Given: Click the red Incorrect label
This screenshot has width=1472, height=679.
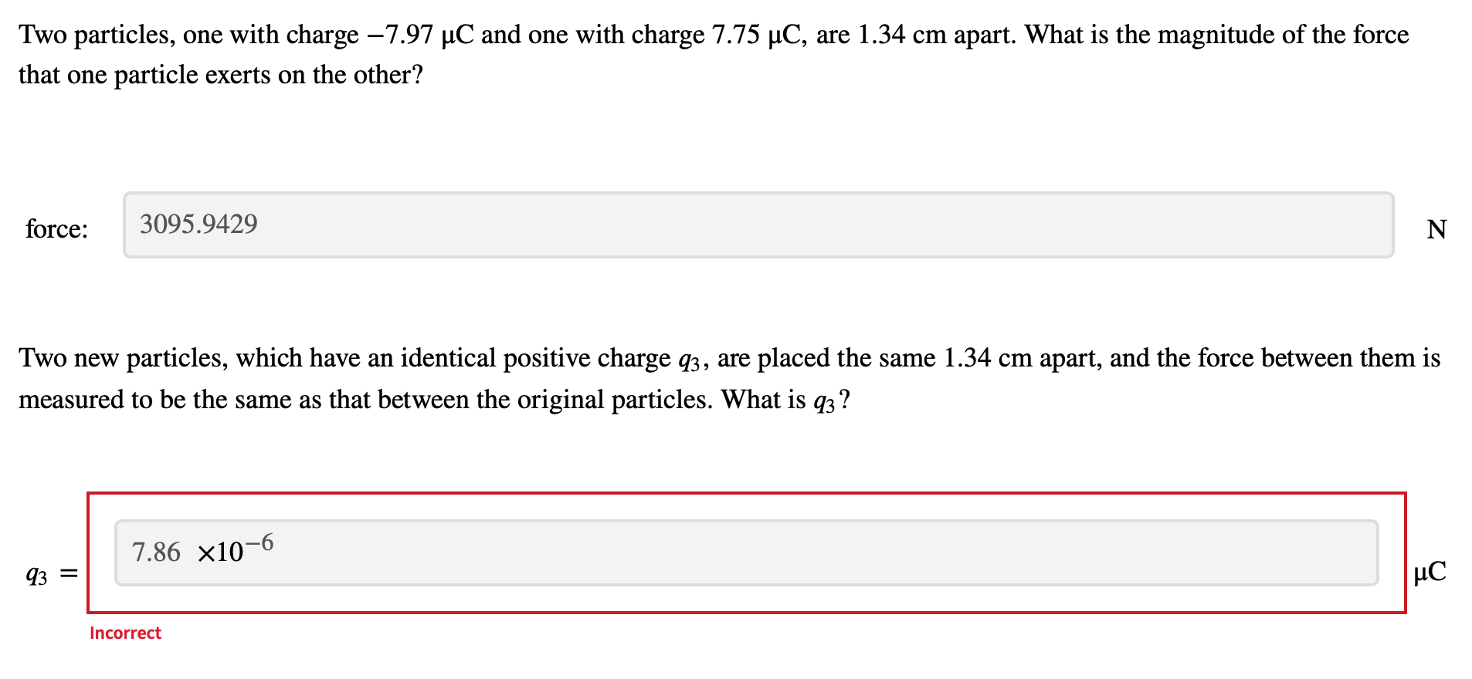Looking at the screenshot, I should [x=125, y=633].
